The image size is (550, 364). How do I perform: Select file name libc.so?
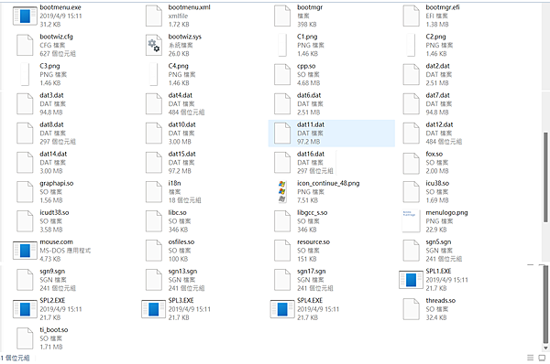tap(178, 213)
